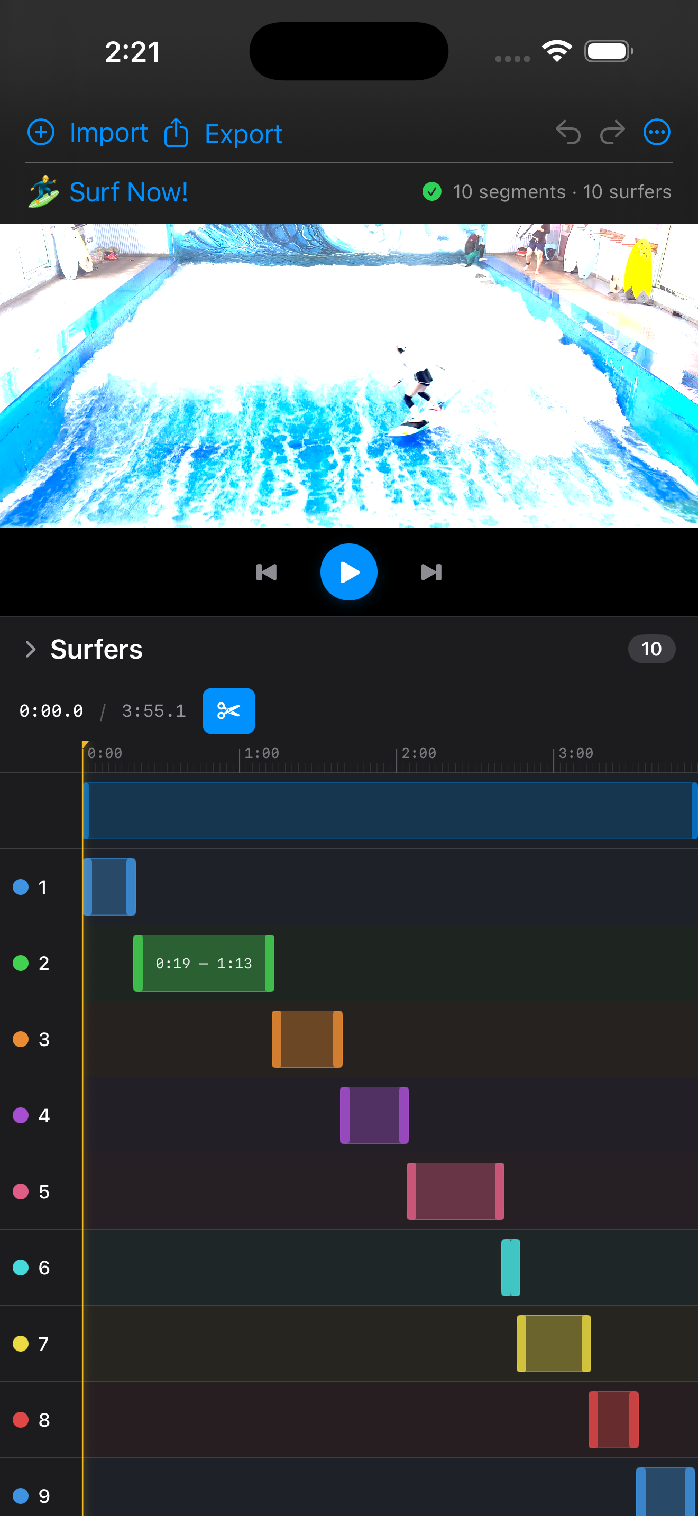The width and height of the screenshot is (698, 1516).
Task: Select the green 0:19 – 1:13 segment
Action: point(204,963)
